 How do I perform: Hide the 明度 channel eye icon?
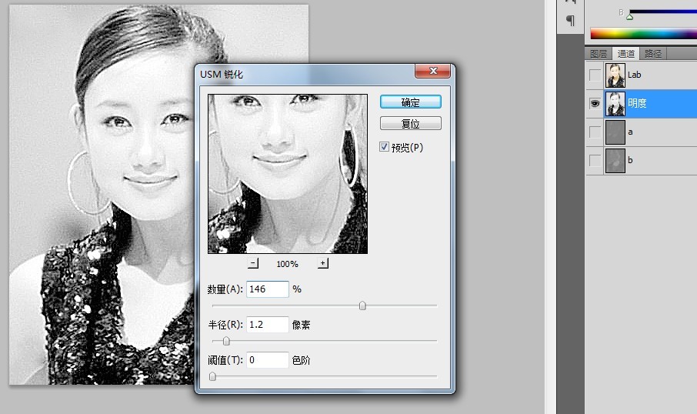[x=595, y=104]
